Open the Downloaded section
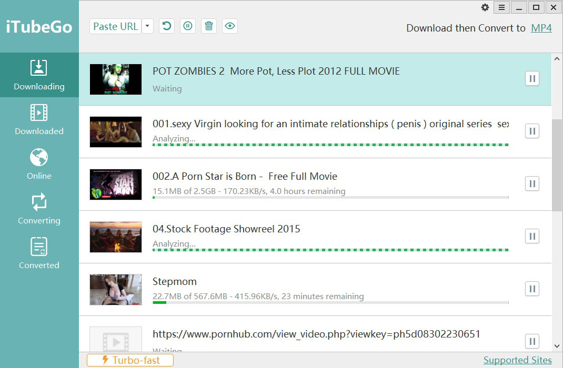This screenshot has height=368, width=563. (x=39, y=120)
